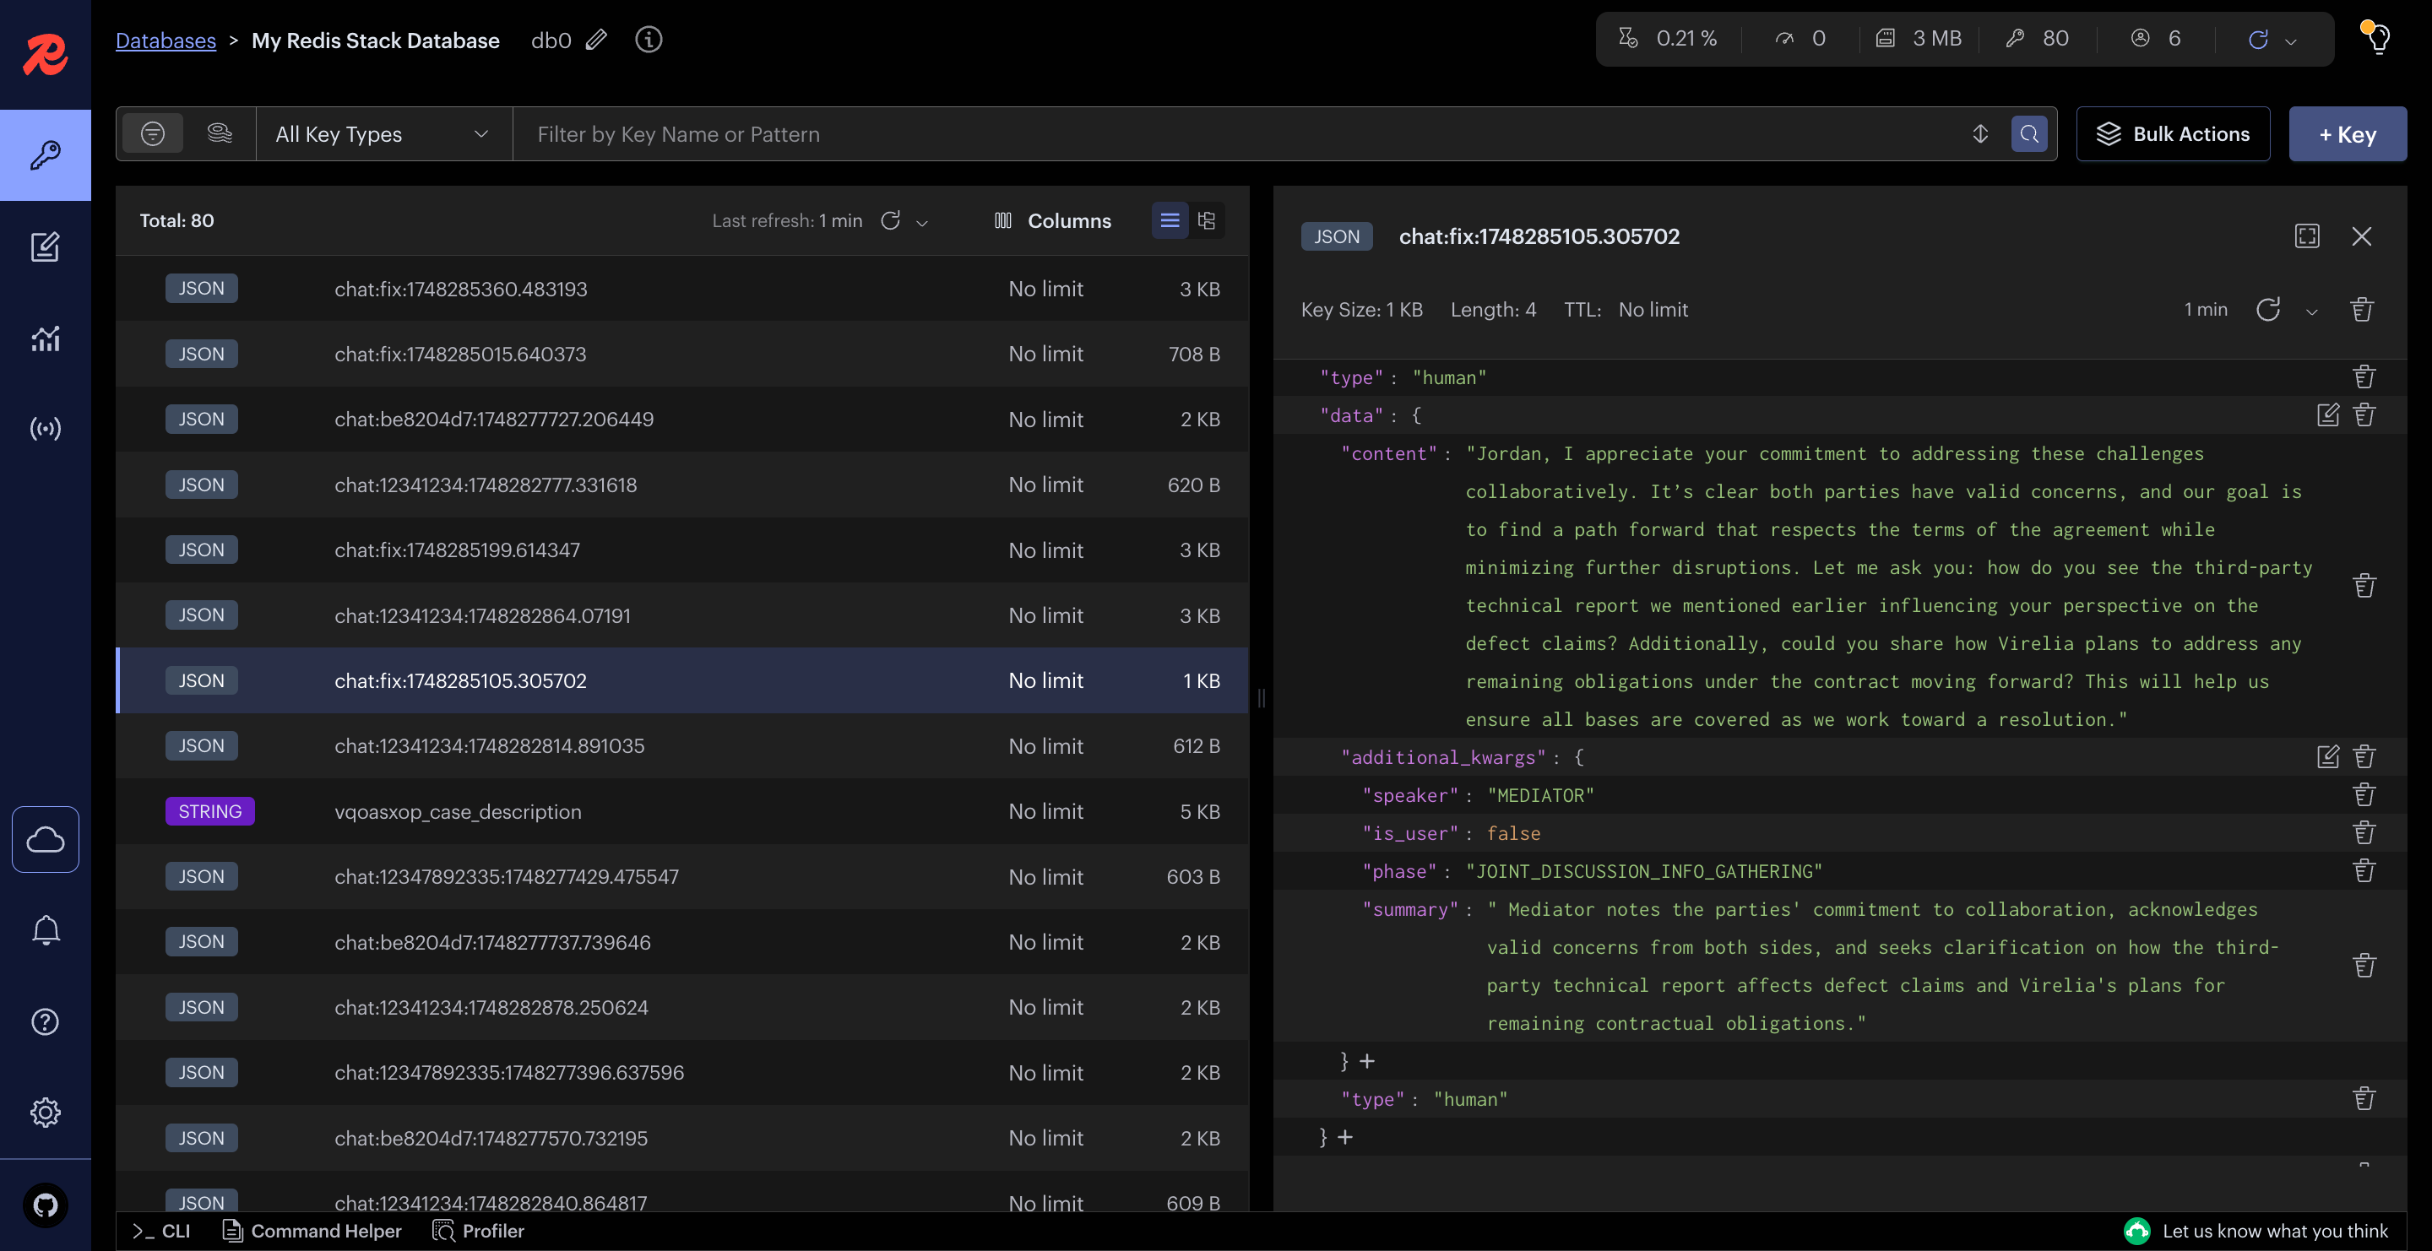The width and height of the screenshot is (2432, 1251).
Task: Delete the "content" field
Action: coord(2364,586)
